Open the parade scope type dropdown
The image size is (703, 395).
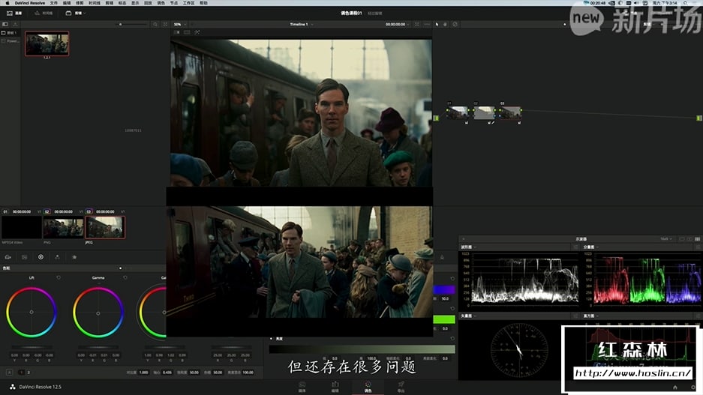point(591,247)
